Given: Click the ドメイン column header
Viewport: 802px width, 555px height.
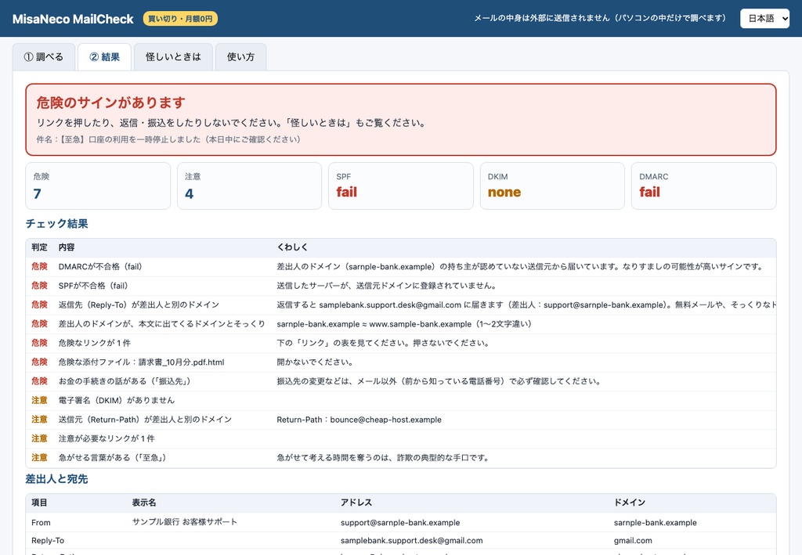Looking at the screenshot, I should 629,503.
